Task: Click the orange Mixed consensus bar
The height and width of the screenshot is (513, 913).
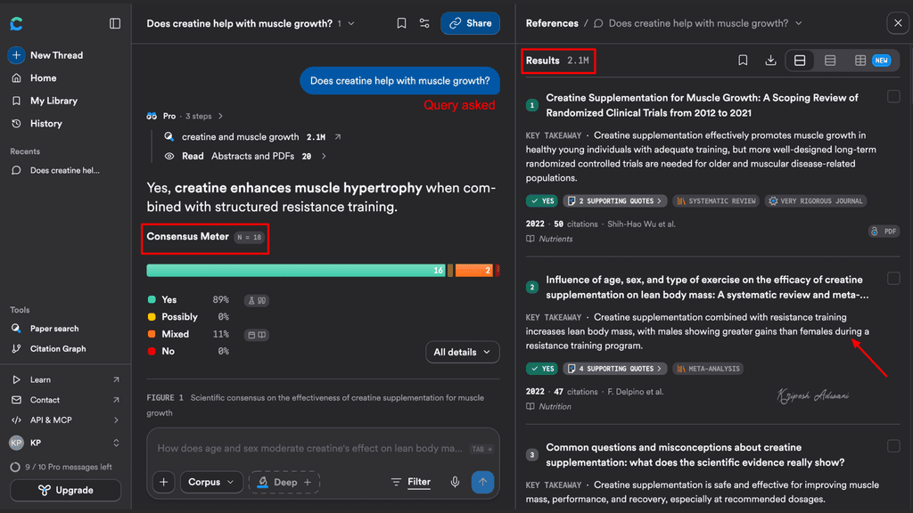Action: pos(474,271)
